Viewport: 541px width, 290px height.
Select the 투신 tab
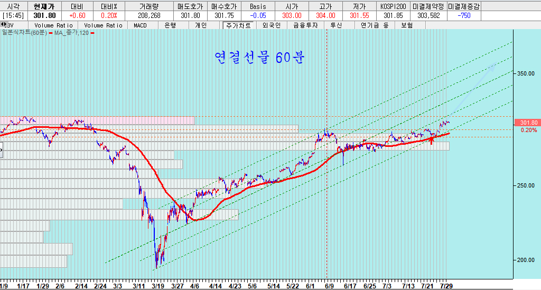336,25
